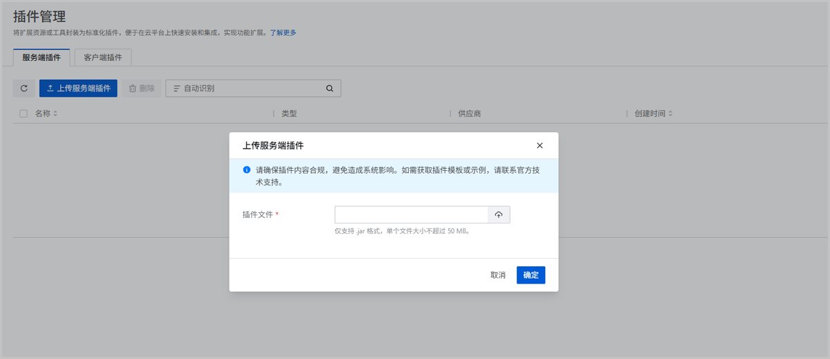
Task: Switch to the 客户端插件 tab
Action: click(x=103, y=57)
